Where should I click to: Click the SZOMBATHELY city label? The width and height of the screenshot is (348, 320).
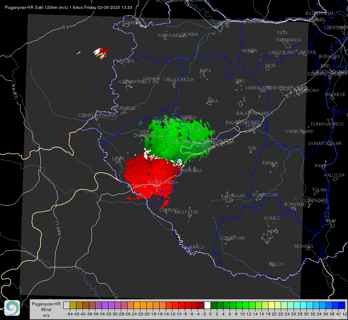[135, 82]
